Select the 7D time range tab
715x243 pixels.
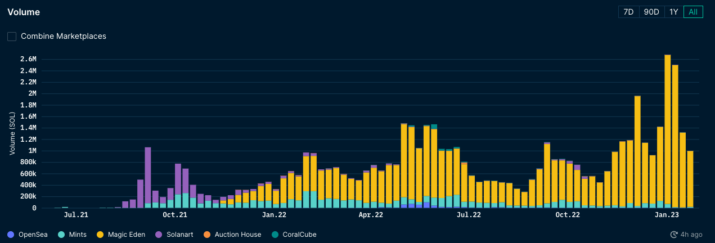[628, 12]
